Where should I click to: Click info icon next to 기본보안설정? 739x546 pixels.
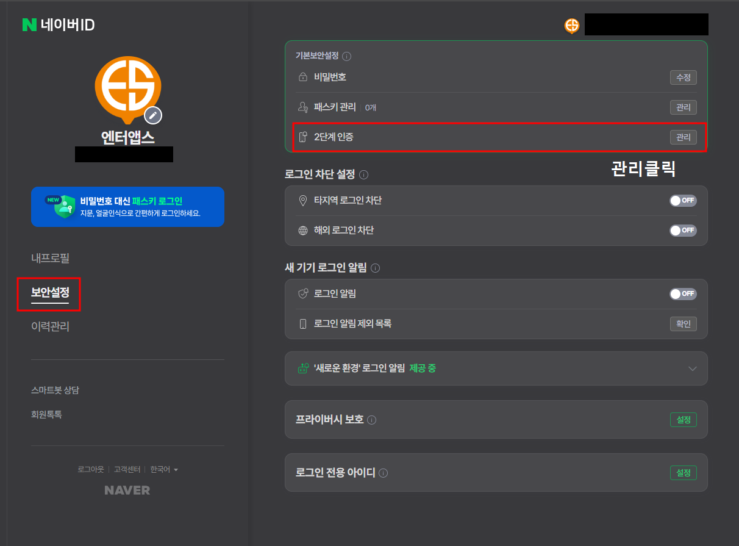347,56
